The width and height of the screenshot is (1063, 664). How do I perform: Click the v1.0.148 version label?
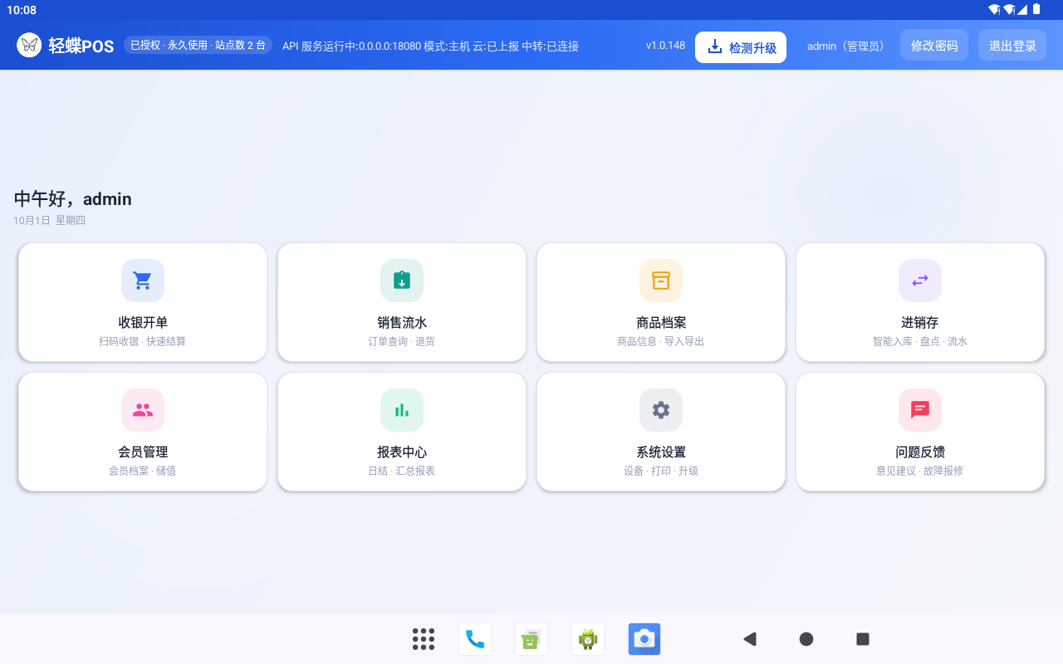[x=665, y=46]
